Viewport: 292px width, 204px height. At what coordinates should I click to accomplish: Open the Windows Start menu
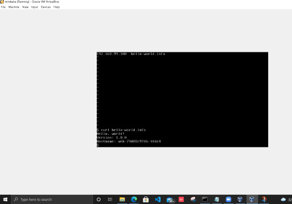(x=5, y=200)
